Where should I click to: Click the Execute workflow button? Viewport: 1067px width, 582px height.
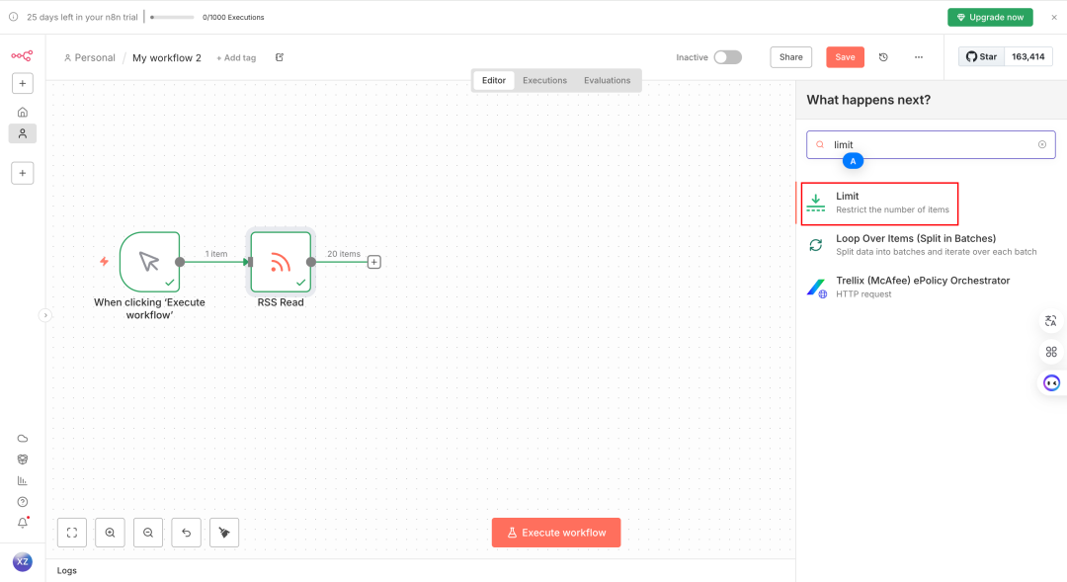[556, 533]
